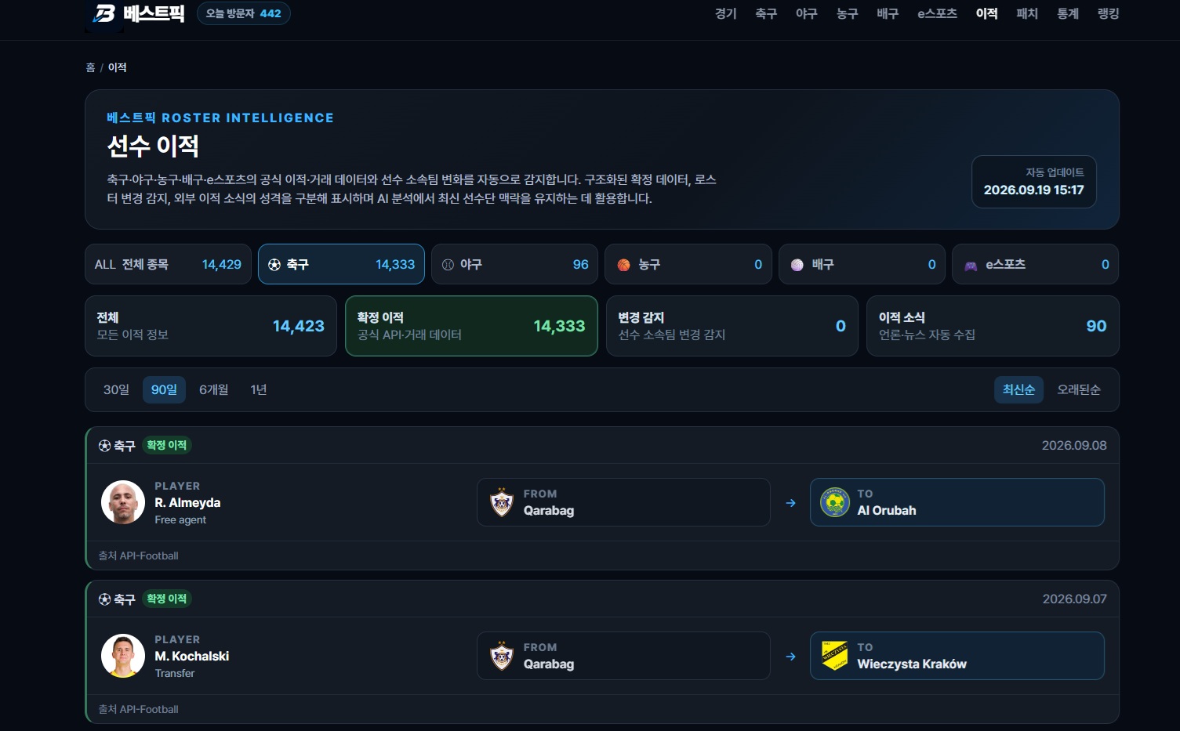Click the soccer ball icon in 축구 filter
Screen dimensions: 1180x731
coord(274,265)
